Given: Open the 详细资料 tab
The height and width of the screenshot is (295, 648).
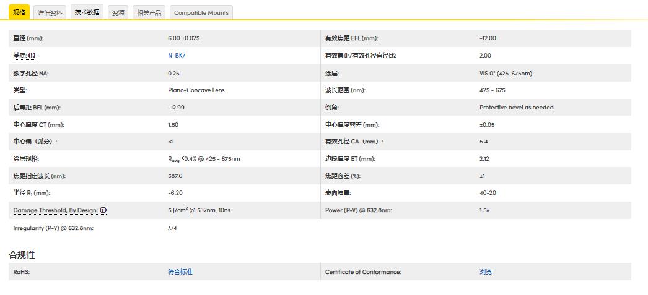Looking at the screenshot, I should click(50, 12).
